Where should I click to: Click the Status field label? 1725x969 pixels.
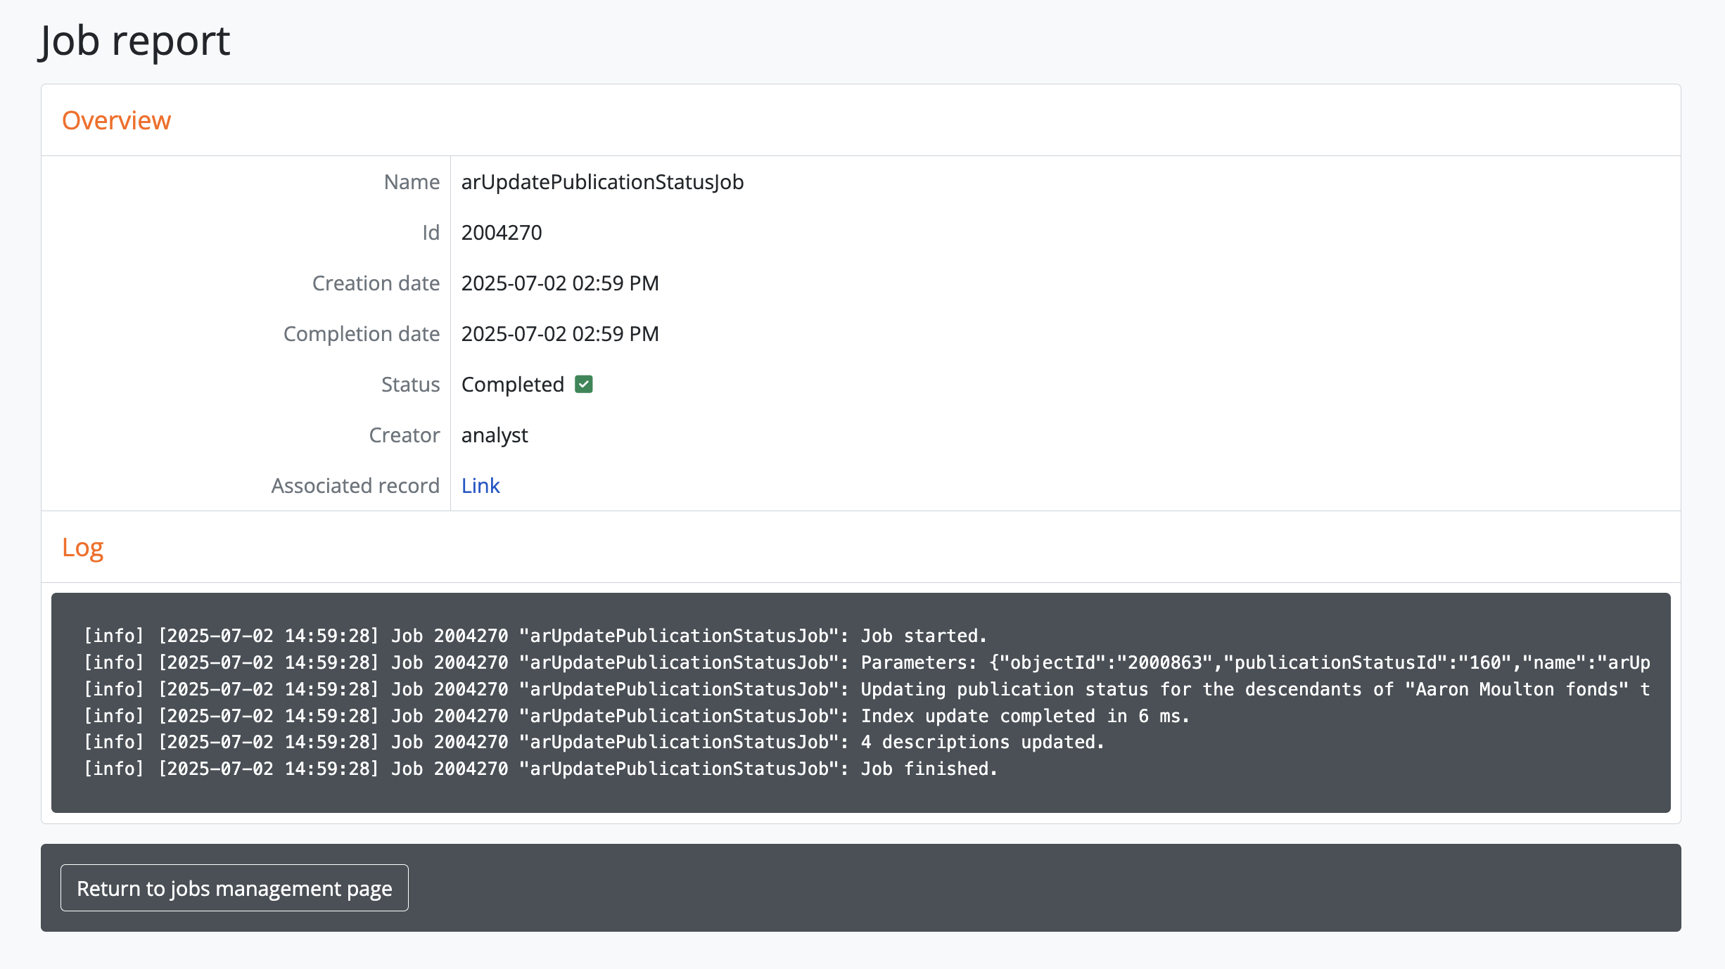pos(410,384)
